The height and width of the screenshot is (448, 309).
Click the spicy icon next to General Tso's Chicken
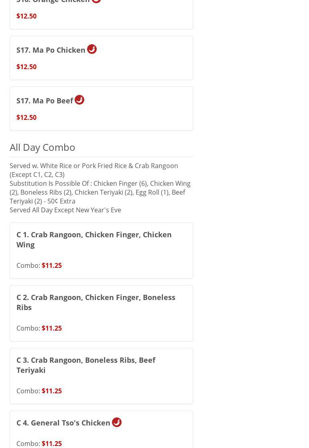point(117,422)
